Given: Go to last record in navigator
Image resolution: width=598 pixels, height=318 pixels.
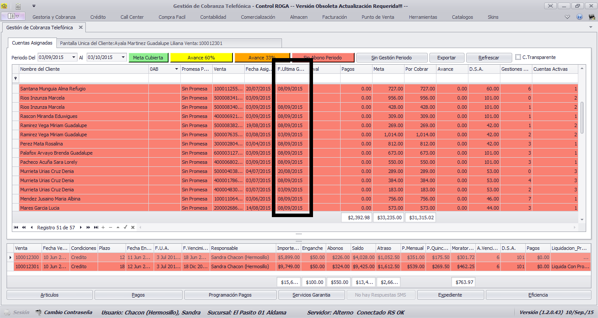Looking at the screenshot, I should click(x=95, y=227).
